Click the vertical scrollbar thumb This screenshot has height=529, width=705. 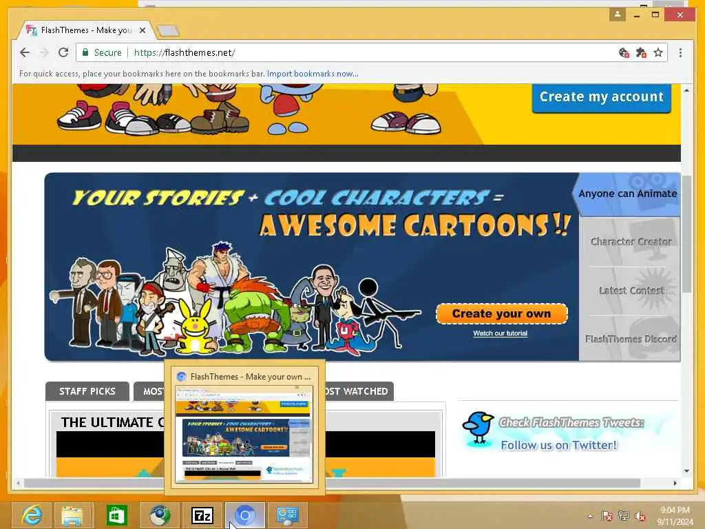pyautogui.click(x=686, y=234)
